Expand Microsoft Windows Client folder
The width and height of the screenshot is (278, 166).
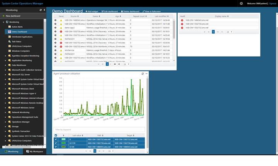5,89
